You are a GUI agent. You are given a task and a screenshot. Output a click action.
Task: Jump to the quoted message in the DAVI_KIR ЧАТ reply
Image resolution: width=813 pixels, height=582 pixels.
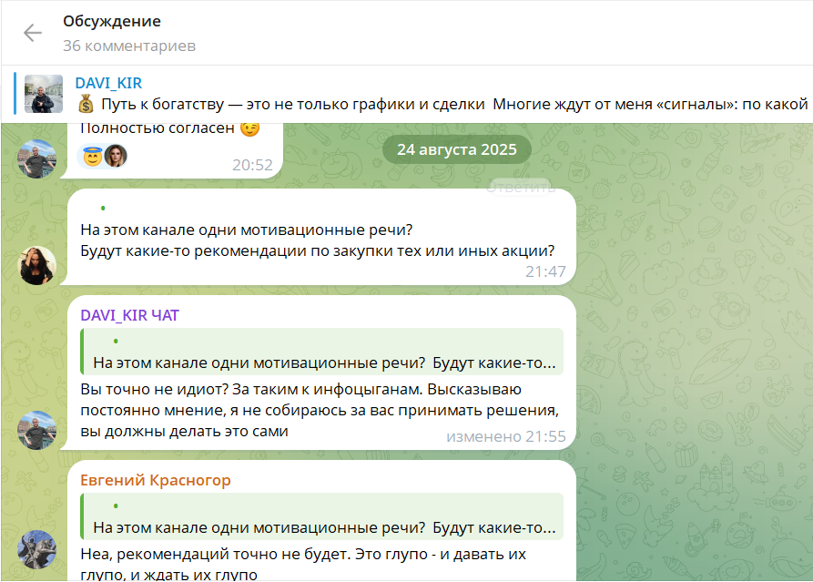click(x=322, y=352)
